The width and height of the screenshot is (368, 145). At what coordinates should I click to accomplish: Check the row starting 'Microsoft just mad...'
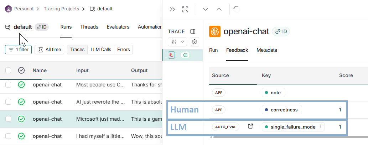pyautogui.click(x=8, y=119)
